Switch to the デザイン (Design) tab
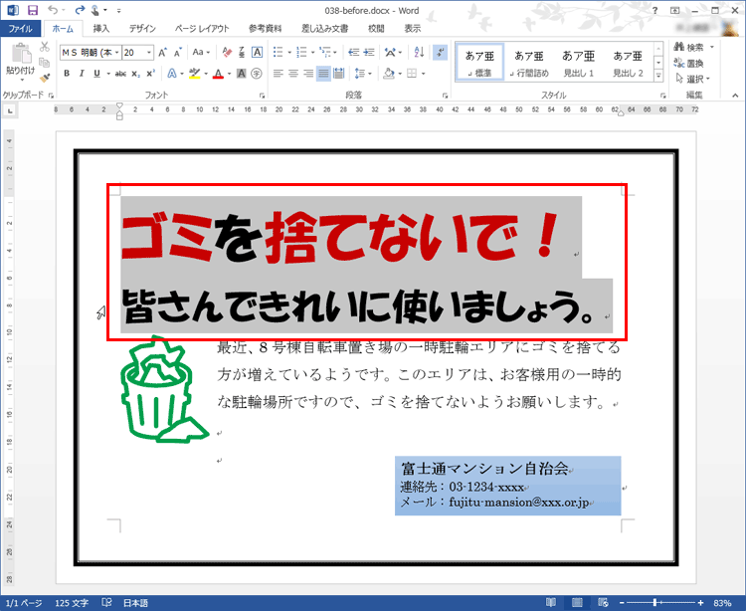 coord(142,29)
